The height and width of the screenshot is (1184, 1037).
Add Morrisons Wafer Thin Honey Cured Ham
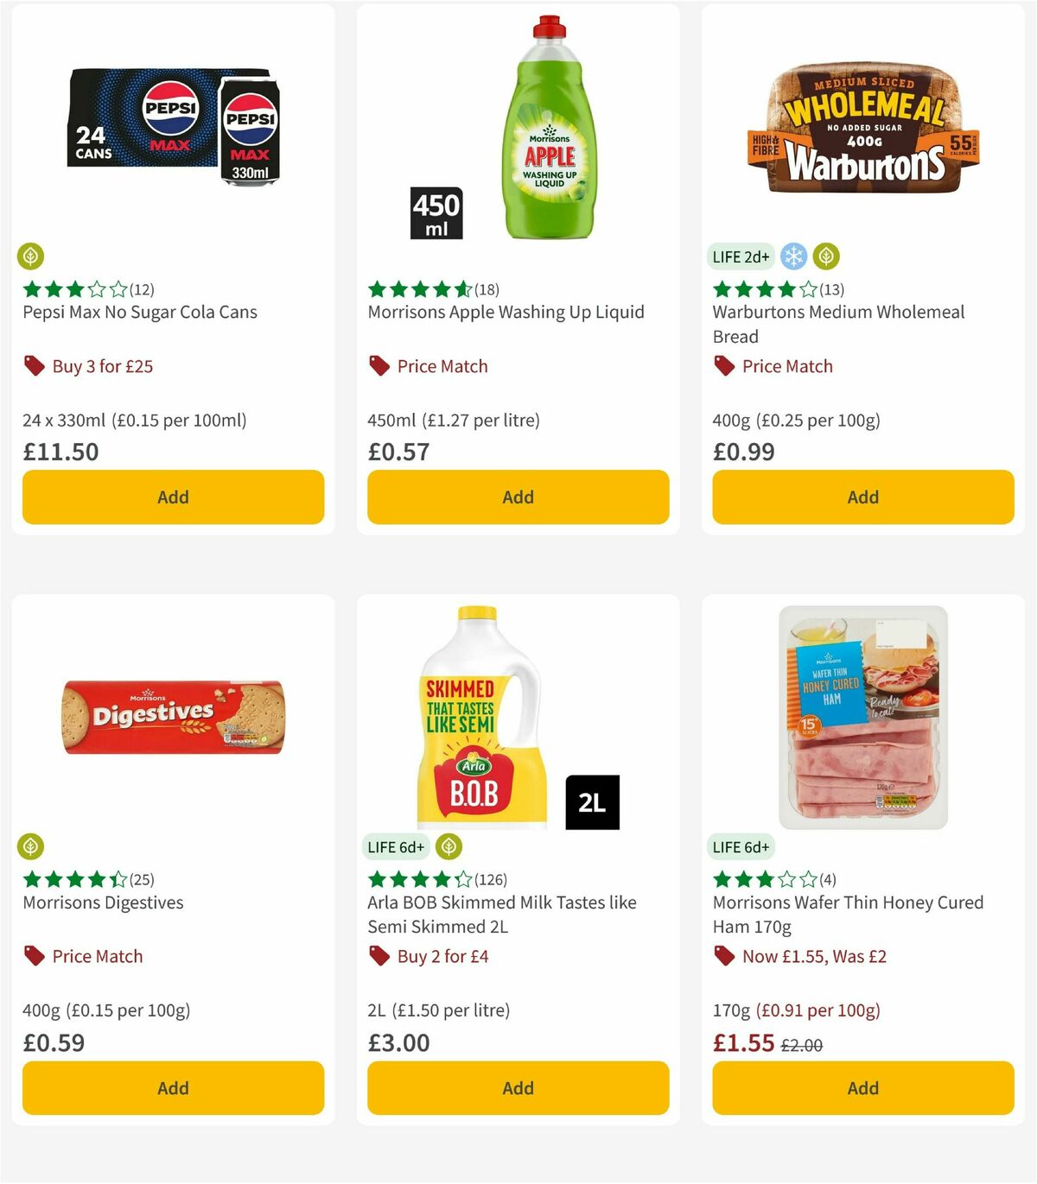click(862, 1087)
